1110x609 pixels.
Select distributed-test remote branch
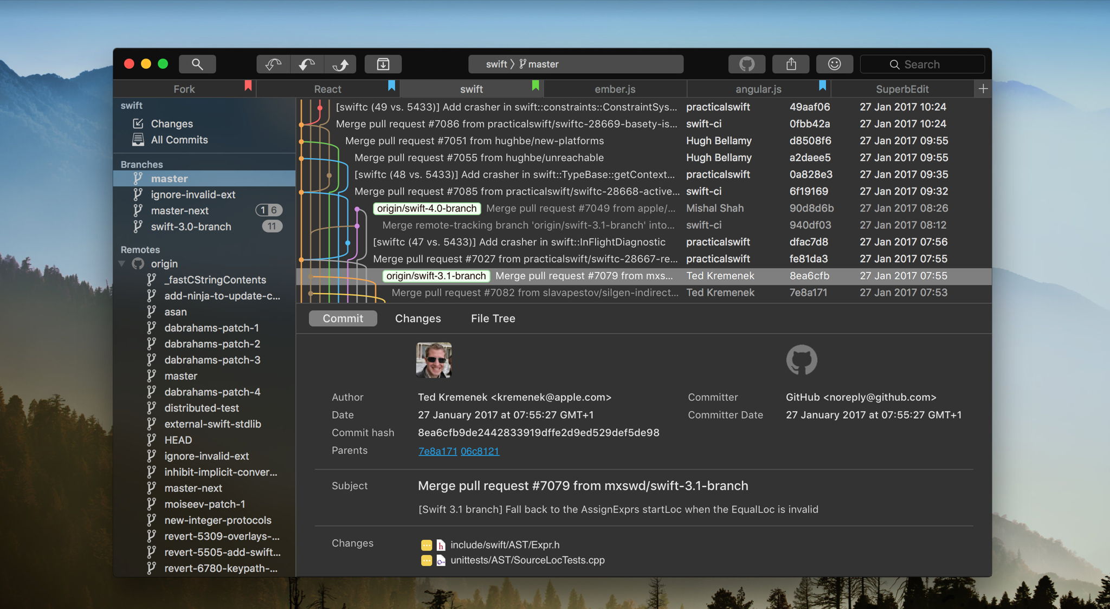(202, 408)
